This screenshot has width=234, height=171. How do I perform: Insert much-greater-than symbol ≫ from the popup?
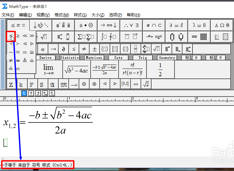[x=32, y=36]
